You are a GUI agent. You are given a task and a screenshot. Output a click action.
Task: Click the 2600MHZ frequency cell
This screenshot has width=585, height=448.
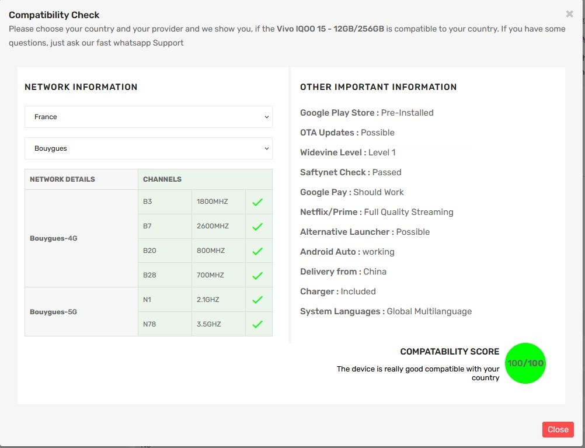[218, 226]
